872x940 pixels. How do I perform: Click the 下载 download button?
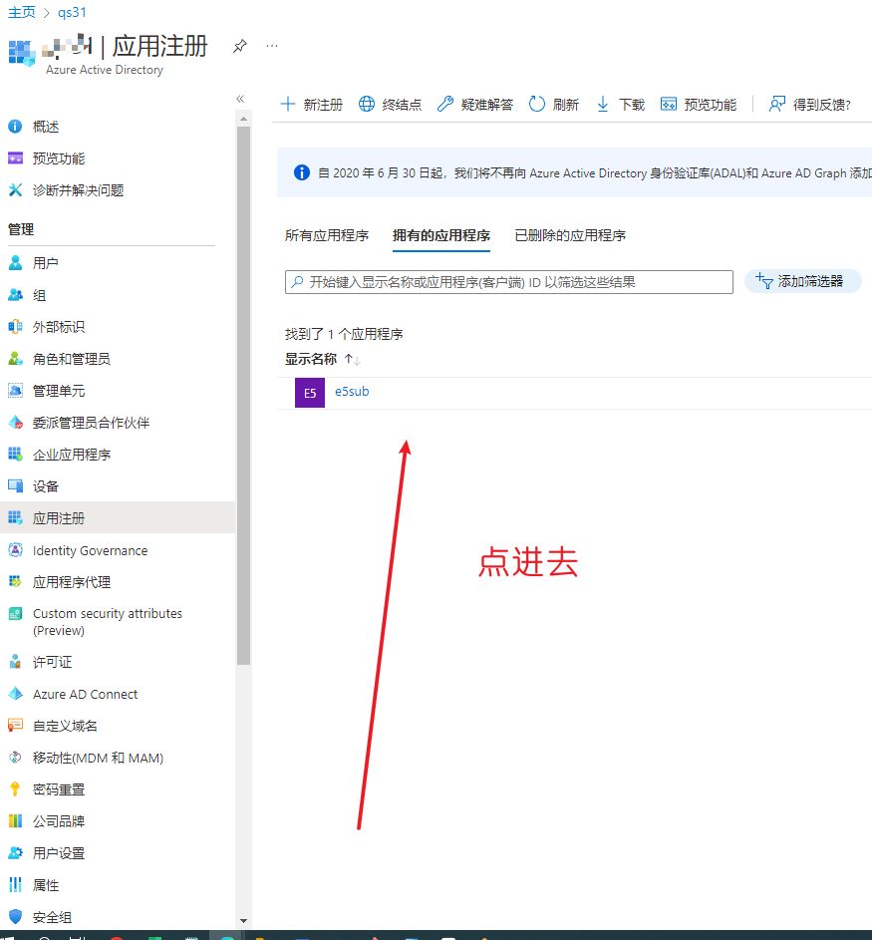point(620,105)
